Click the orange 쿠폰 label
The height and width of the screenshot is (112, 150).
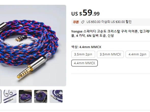pos(76,22)
